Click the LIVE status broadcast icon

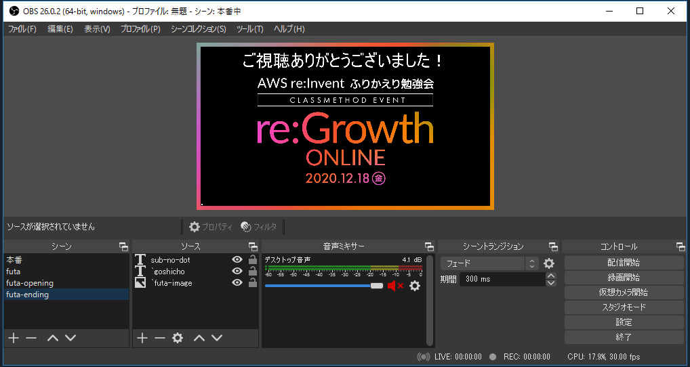click(x=424, y=357)
